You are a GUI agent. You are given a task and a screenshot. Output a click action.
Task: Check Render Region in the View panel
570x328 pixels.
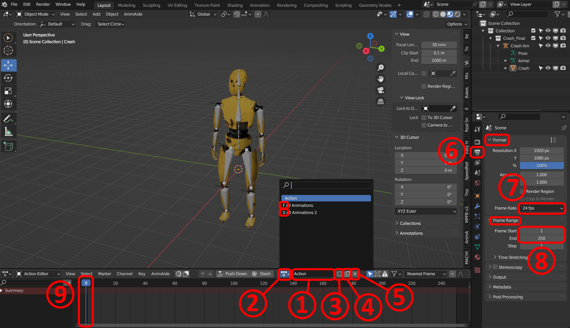tap(424, 86)
